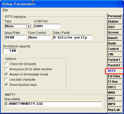
Task: Click the Data / Parity field
Action: pos(72,37)
